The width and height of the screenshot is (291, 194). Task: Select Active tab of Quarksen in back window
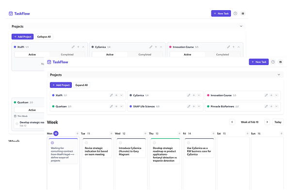tap(29, 110)
